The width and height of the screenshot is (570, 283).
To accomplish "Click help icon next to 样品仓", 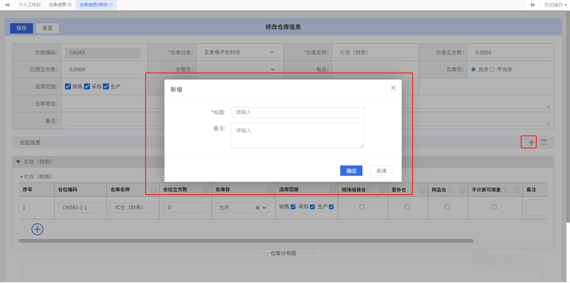I will pyautogui.click(x=450, y=190).
